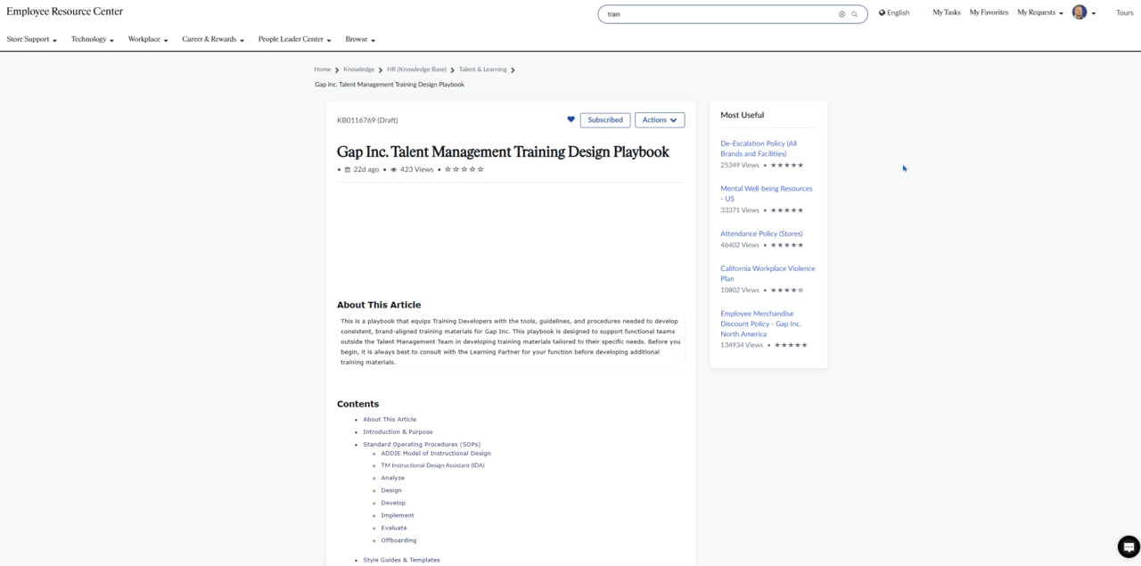
Task: Open the user profile avatar
Action: 1079,12
